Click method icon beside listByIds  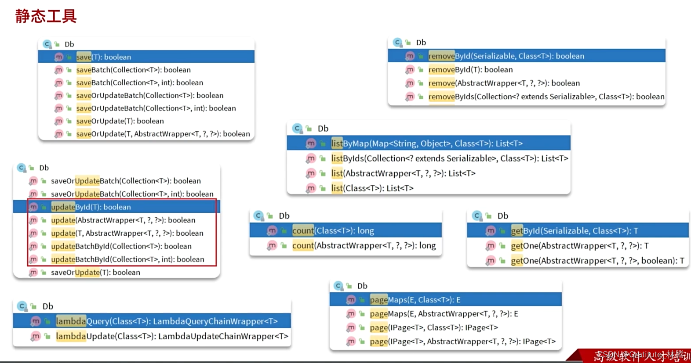pos(311,158)
